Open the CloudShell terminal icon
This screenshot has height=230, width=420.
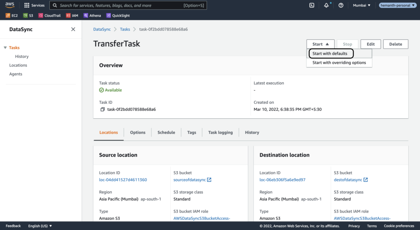point(312,5)
